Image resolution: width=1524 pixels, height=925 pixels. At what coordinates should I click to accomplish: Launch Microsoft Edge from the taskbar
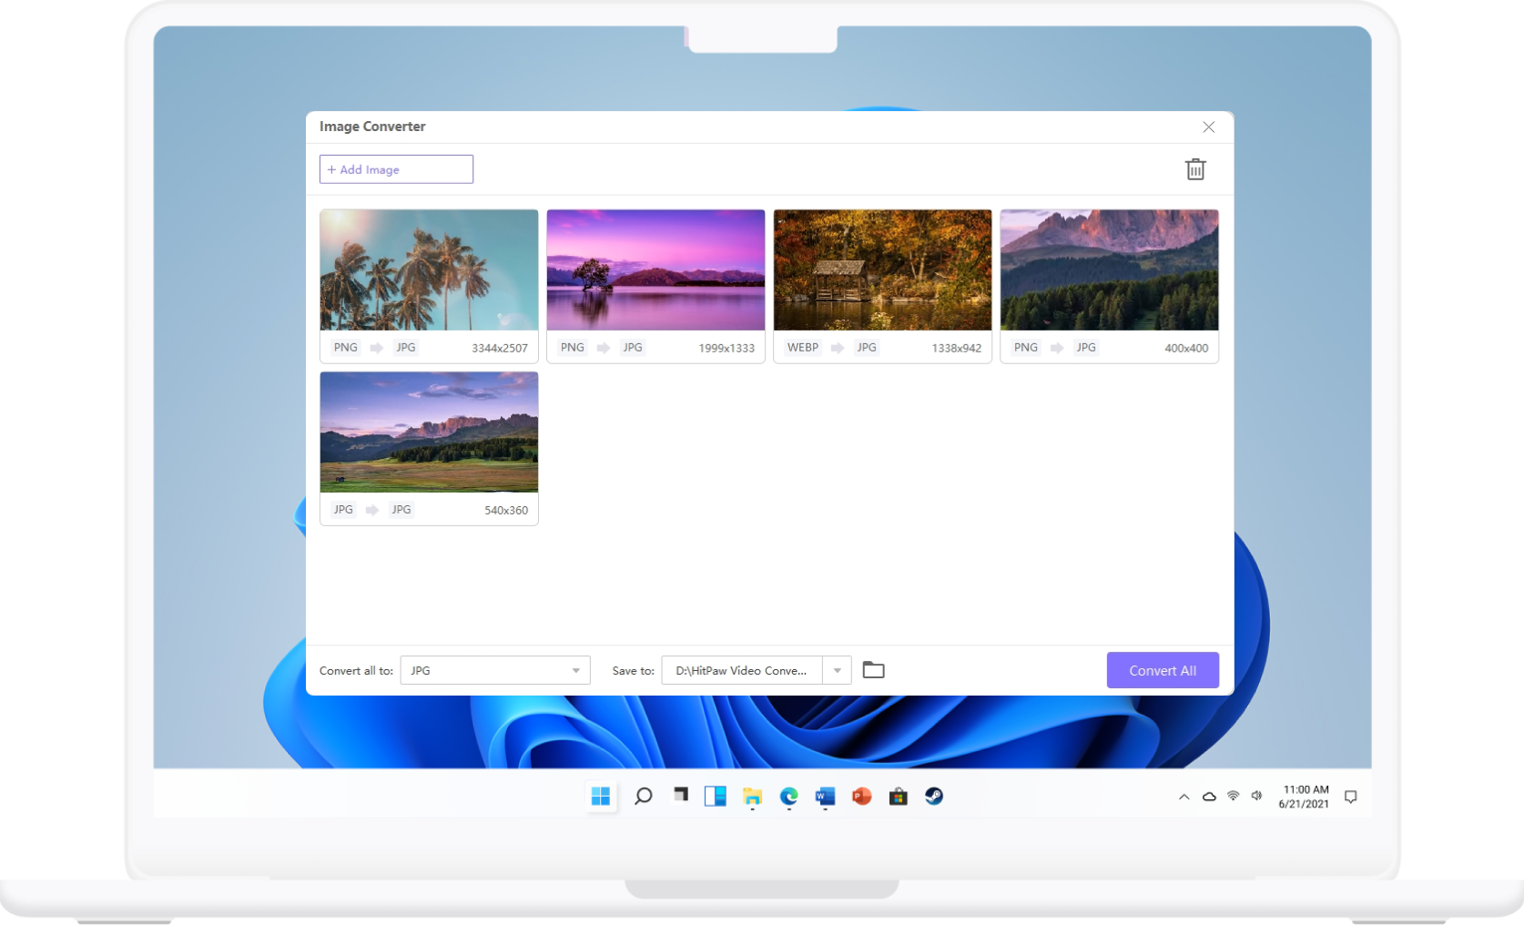(788, 796)
